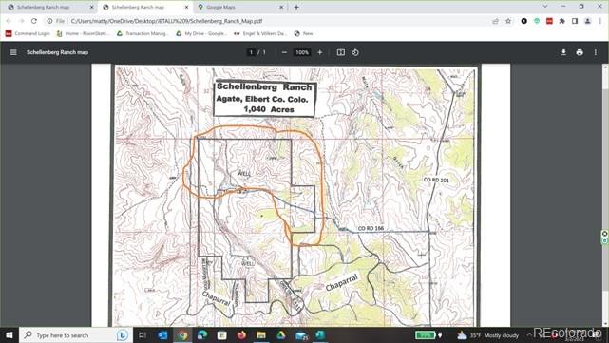Go forward in browser history
The image size is (609, 343).
(21, 21)
